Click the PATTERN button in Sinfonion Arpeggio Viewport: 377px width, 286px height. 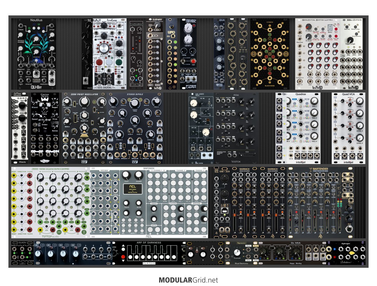point(197,230)
